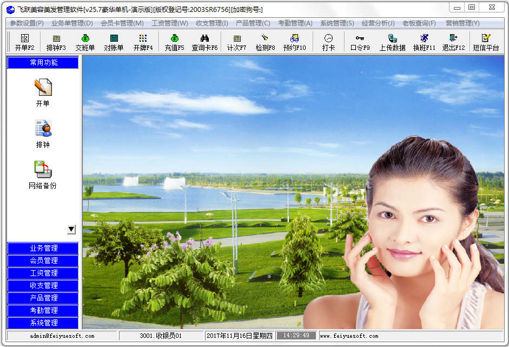Expand the 收支管理 sidebar section
The width and height of the screenshot is (509, 347).
(43, 286)
